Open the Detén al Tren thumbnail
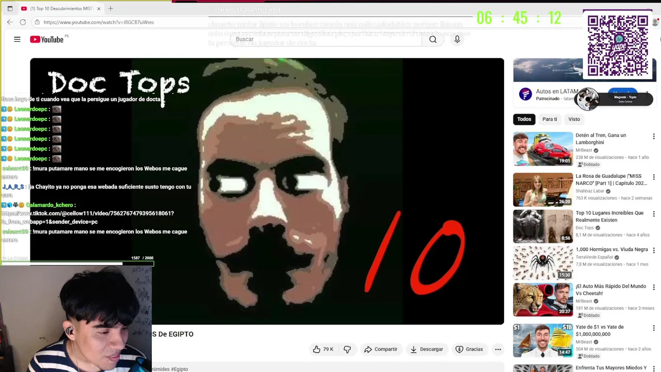 [x=543, y=149]
